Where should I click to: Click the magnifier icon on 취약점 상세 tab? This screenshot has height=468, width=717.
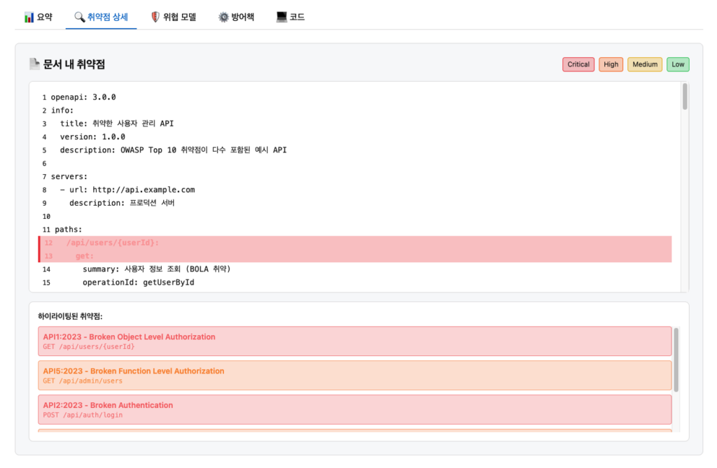(x=80, y=17)
